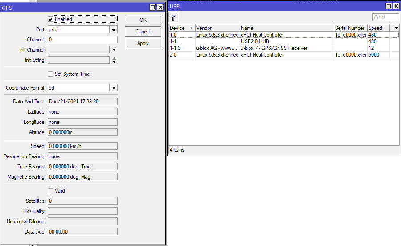Click the Coordinate Format field showing dd
The width and height of the screenshot is (401, 246).
[79, 88]
